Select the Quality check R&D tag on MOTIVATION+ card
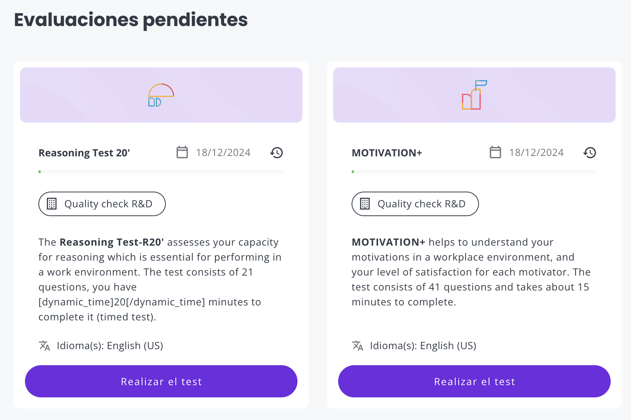 415,204
